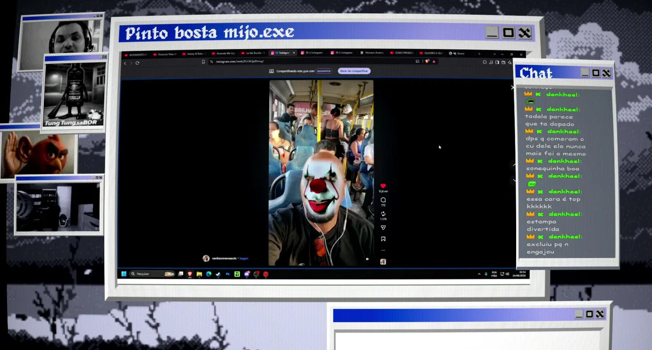Go forward in the browser

(x=131, y=63)
